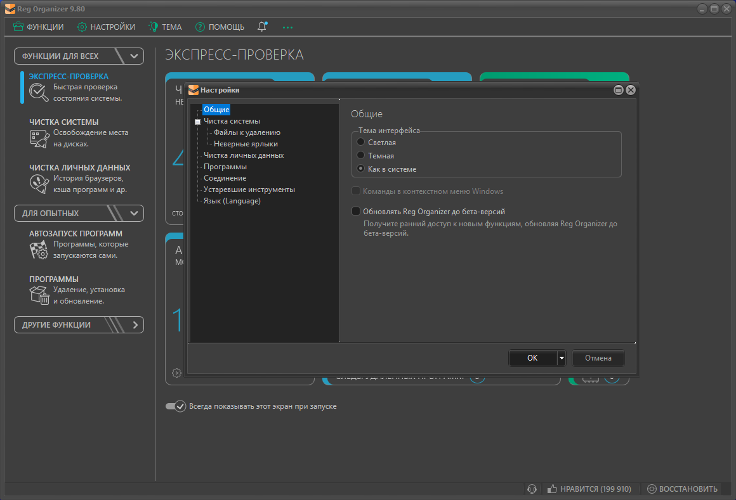Click the Программы box icon
This screenshot has height=500, width=736.
(x=39, y=295)
